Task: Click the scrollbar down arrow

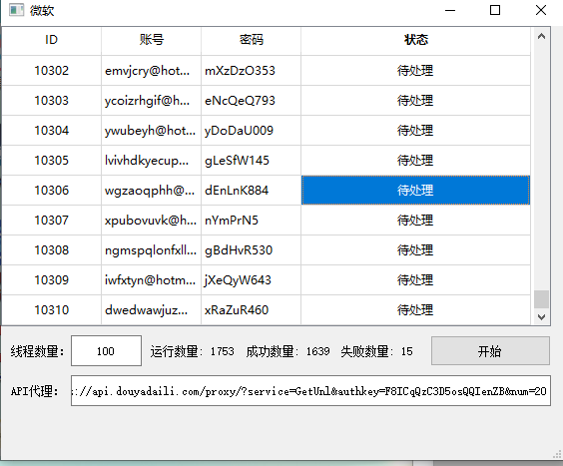Action: [541, 317]
